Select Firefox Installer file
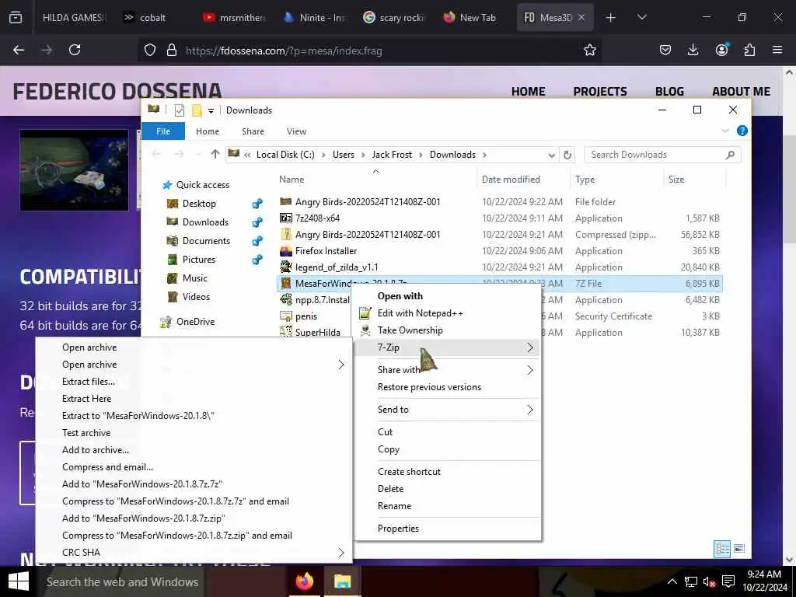Viewport: 796px width, 597px height. point(326,251)
